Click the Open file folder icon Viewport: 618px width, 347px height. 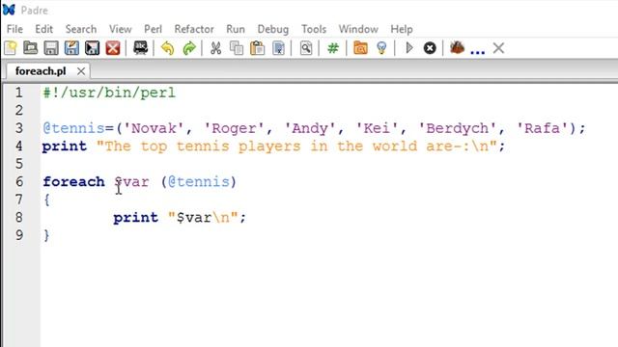(x=31, y=48)
